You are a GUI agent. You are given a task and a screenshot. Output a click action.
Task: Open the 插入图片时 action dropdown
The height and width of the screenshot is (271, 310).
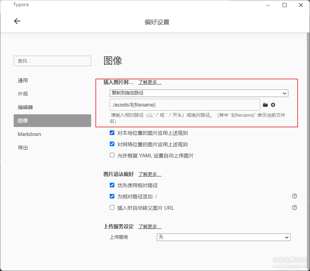198,93
